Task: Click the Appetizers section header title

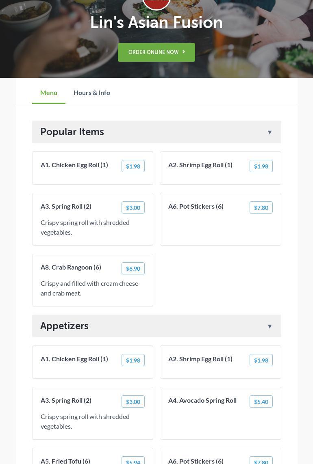Action: pyautogui.click(x=64, y=326)
